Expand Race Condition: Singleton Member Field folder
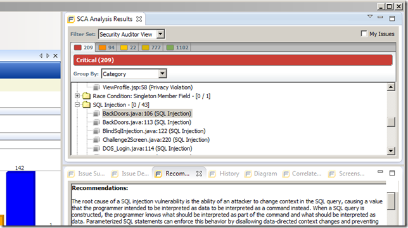This screenshot has height=228, width=408. coord(77,96)
